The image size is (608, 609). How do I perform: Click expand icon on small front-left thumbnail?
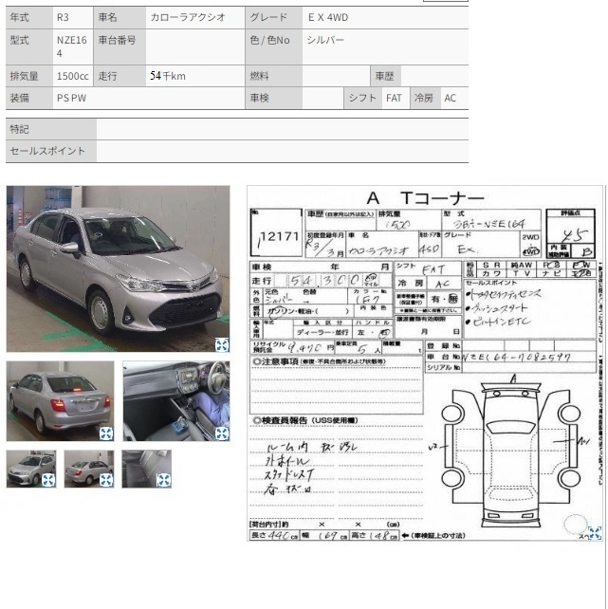pos(48,480)
